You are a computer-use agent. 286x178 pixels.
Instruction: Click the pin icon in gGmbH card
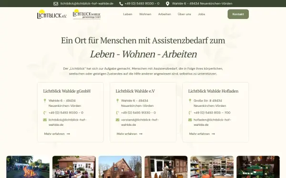point(45,101)
